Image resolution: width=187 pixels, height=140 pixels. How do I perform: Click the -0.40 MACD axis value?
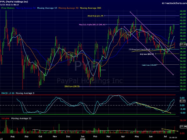click(x=182, y=109)
